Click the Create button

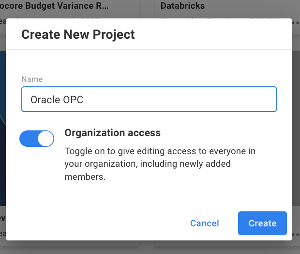(x=262, y=223)
